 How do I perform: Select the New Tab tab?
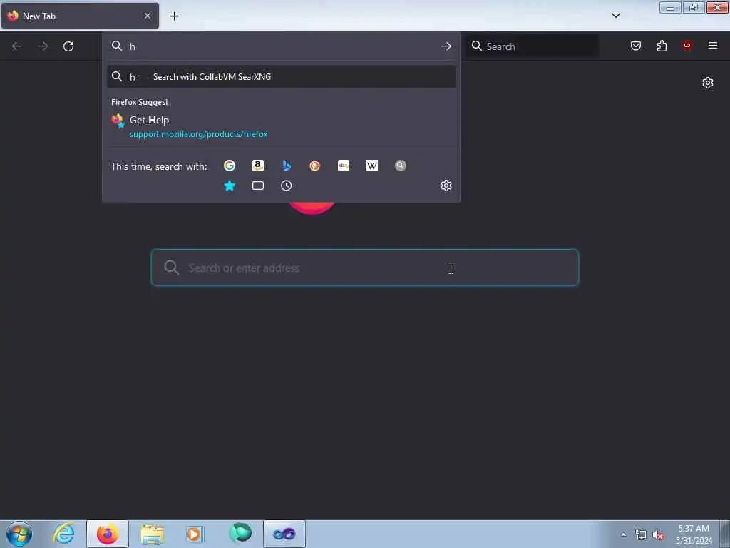pos(80,16)
